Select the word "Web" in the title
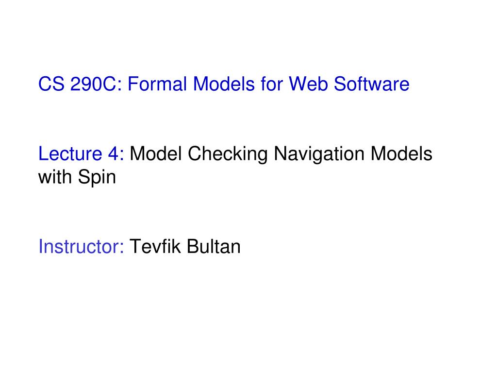Image resolution: width=497 pixels, height=373 pixels. tap(308, 84)
